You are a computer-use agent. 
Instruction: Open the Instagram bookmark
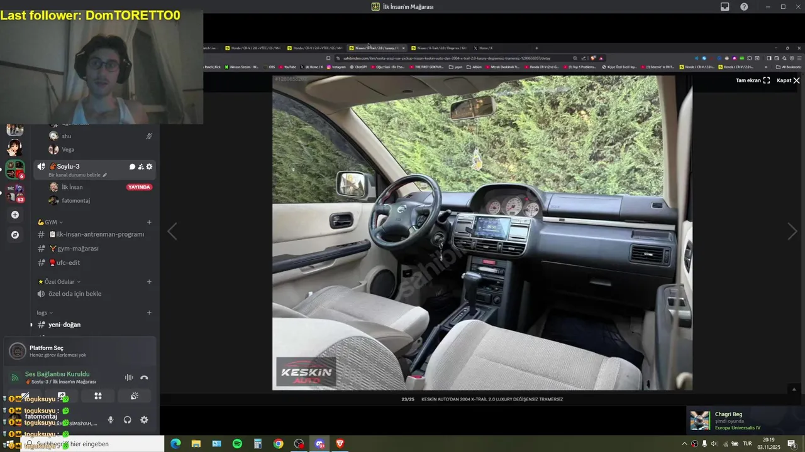(x=336, y=67)
